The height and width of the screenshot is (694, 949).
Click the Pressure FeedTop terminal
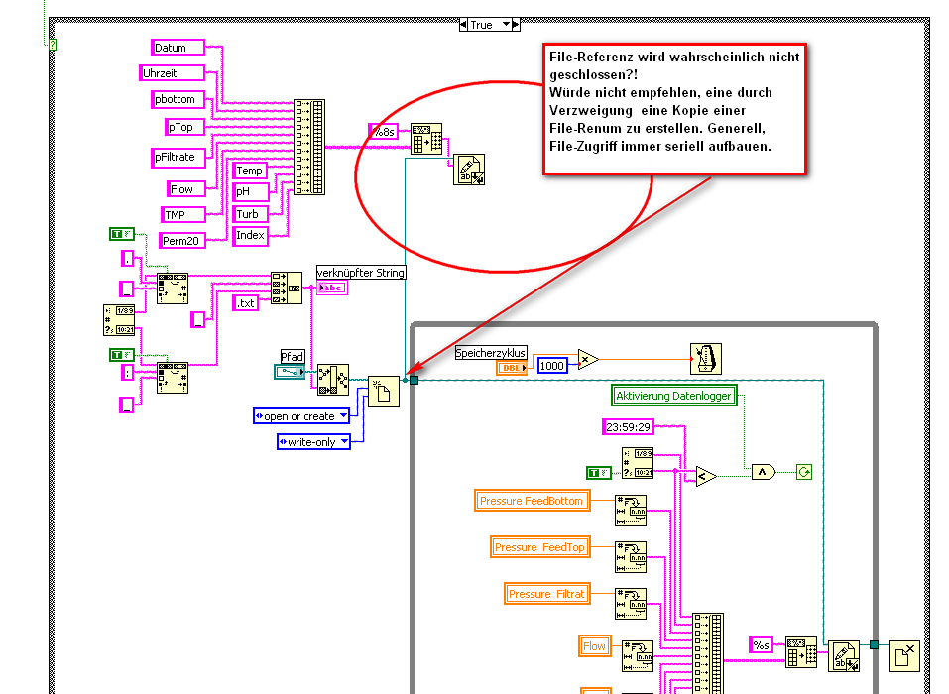pyautogui.click(x=539, y=547)
